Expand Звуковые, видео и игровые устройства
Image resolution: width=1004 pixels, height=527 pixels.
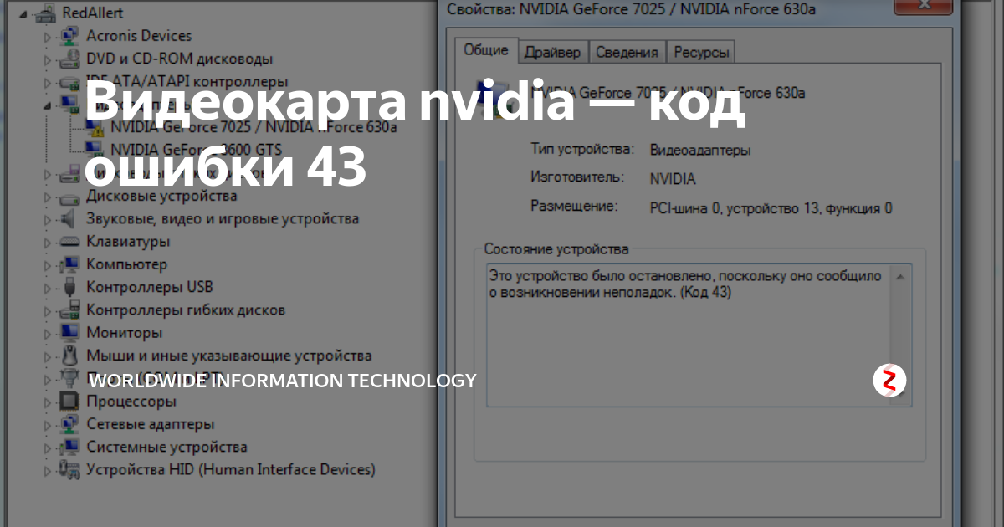[x=48, y=219]
